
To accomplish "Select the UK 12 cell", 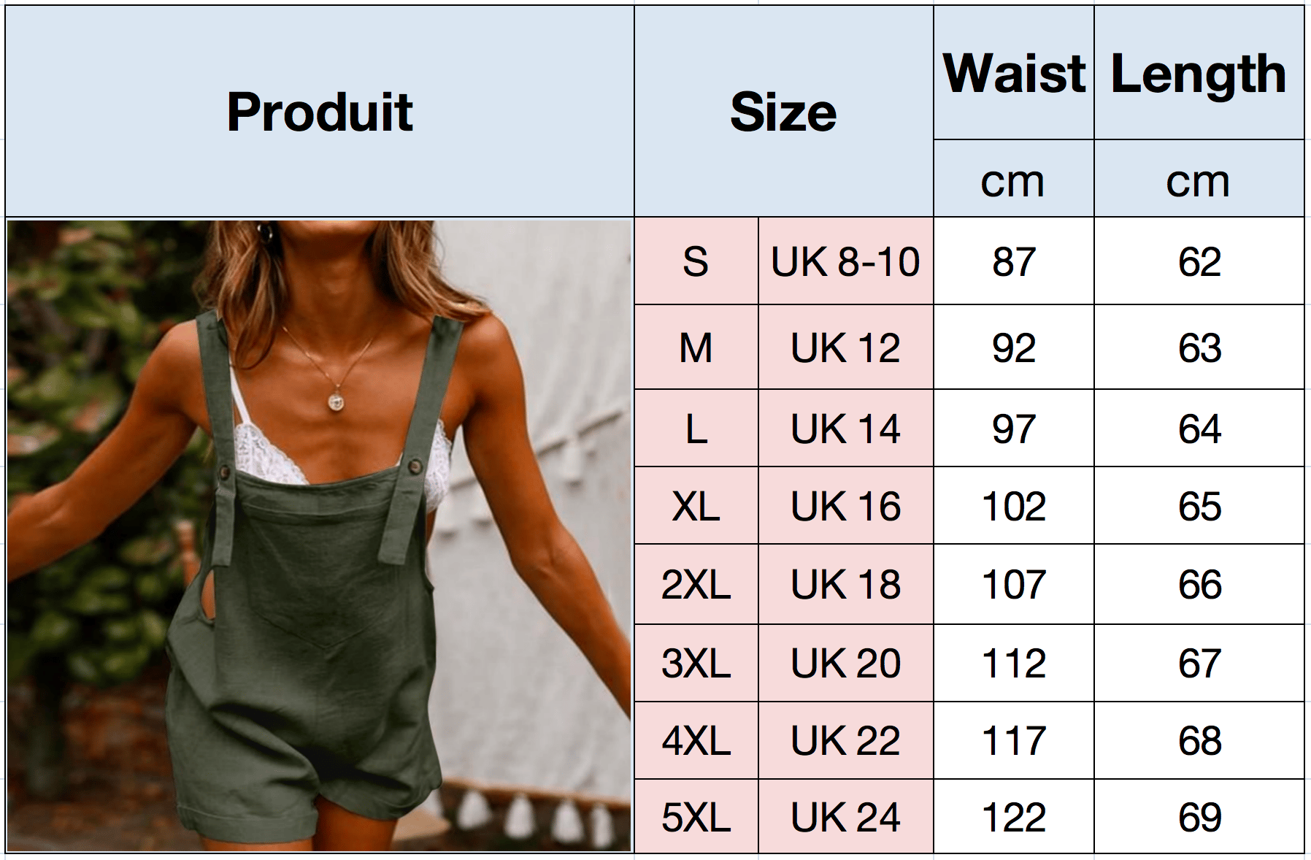I will (x=845, y=348).
